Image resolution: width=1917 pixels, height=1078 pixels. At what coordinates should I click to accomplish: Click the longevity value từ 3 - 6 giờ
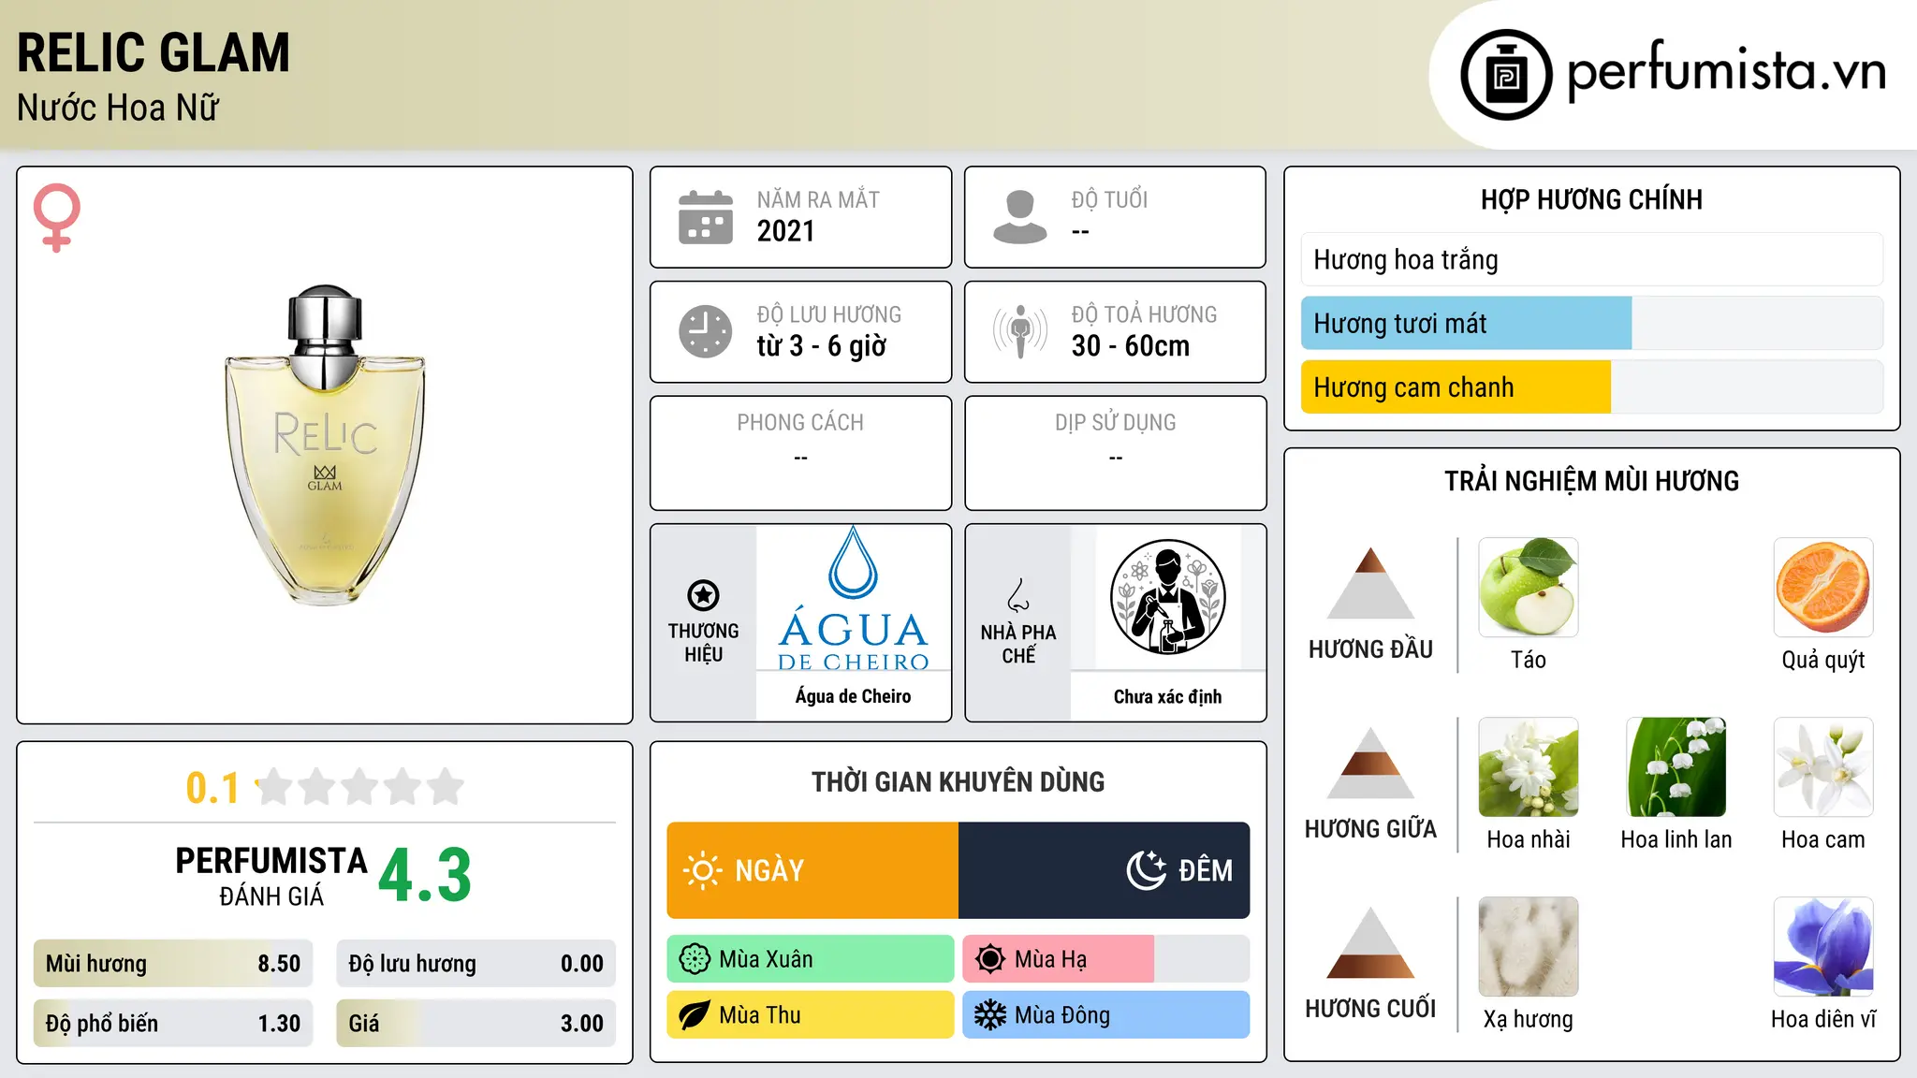822,346
